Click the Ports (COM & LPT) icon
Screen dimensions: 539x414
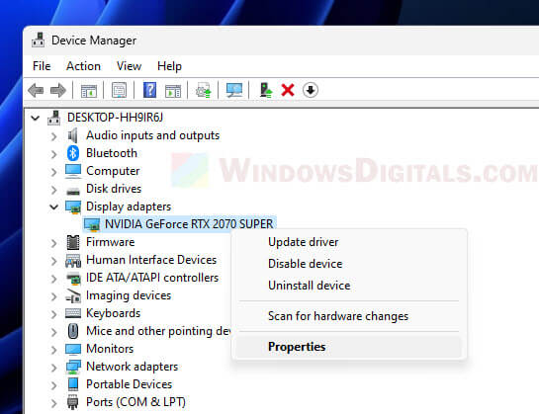73,402
